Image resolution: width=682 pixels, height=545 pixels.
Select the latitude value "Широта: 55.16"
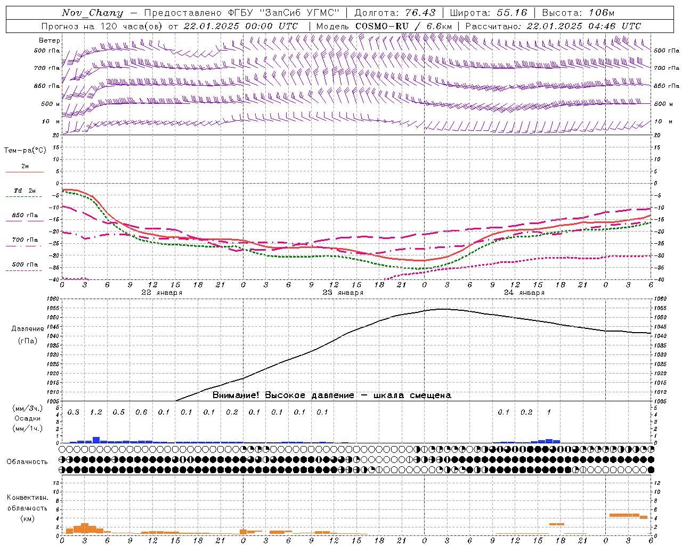point(489,13)
